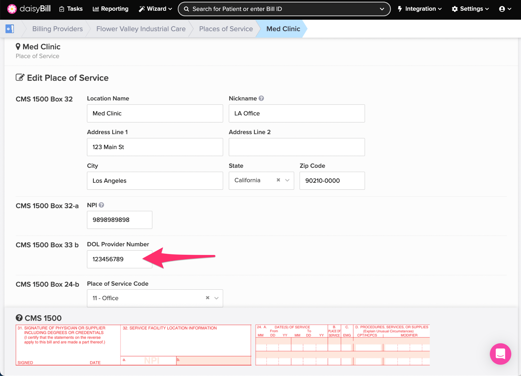Image resolution: width=521 pixels, height=376 pixels.
Task: Click the CMS 1500 help icon
Action: click(19, 318)
